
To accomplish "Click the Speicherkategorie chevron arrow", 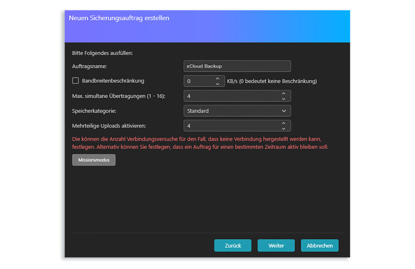I will click(x=284, y=110).
